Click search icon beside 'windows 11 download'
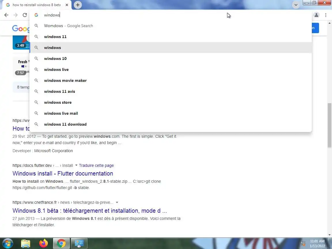 click(x=36, y=124)
